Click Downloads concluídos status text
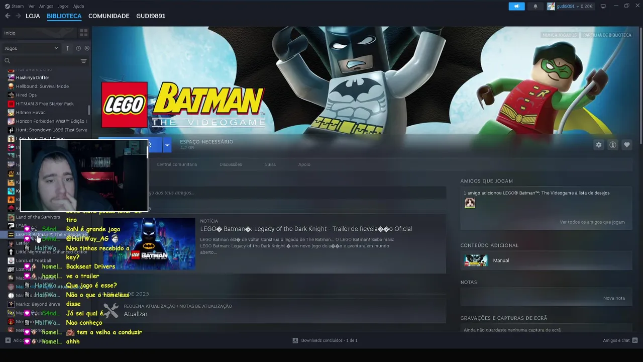Screen dimensions: 643x362 (329, 340)
